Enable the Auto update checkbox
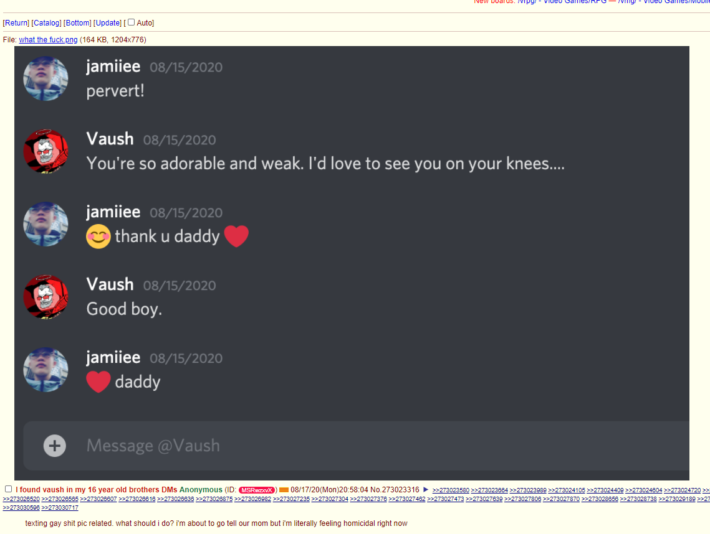 coord(132,22)
